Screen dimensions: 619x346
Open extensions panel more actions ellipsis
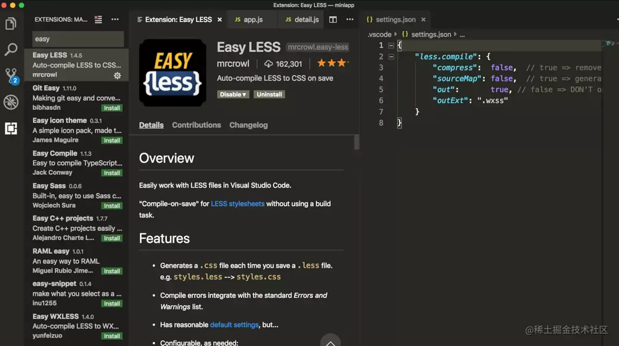pos(115,20)
